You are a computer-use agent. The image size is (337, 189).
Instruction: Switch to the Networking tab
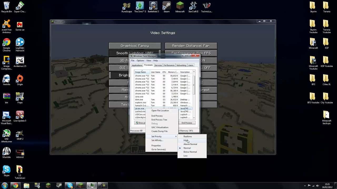(181, 65)
